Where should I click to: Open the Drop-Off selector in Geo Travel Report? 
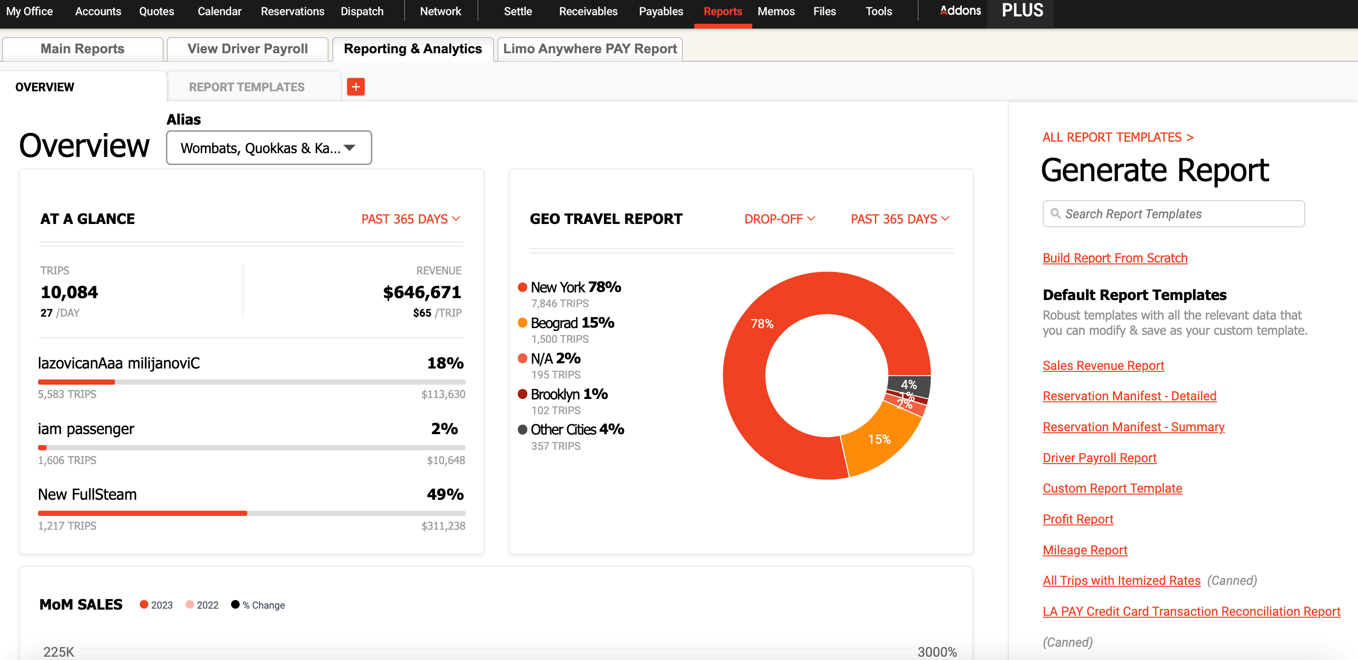[x=779, y=219]
